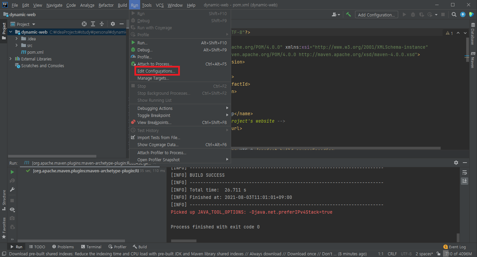Open the Build tool window tab
Screen dimensions: 477x257
pyautogui.click(x=140, y=247)
